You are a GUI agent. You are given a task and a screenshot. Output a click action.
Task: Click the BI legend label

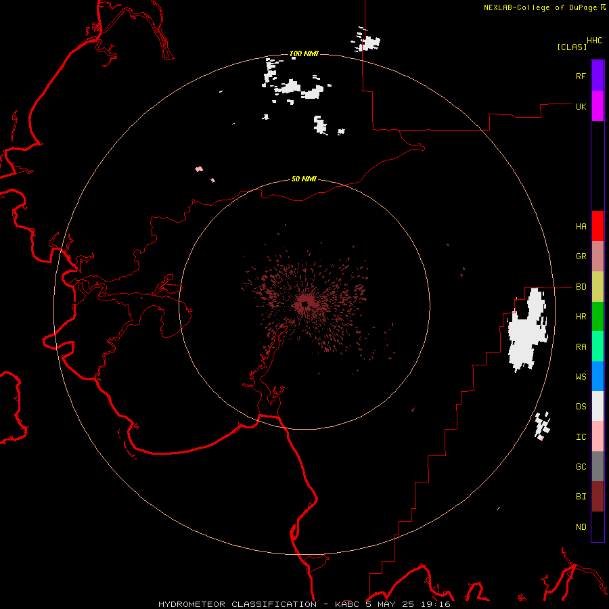(x=581, y=497)
